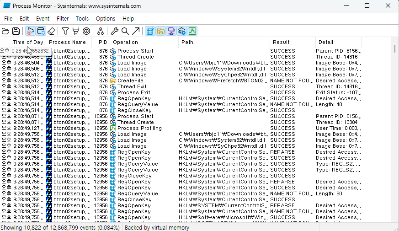Click the PID 876 Thread Create row icon

[113, 57]
